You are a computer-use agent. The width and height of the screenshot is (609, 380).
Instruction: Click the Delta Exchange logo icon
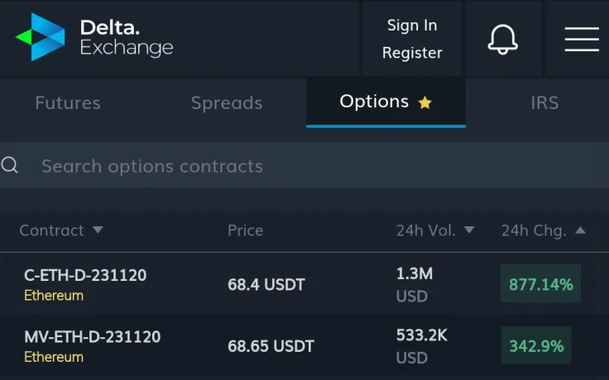[40, 38]
